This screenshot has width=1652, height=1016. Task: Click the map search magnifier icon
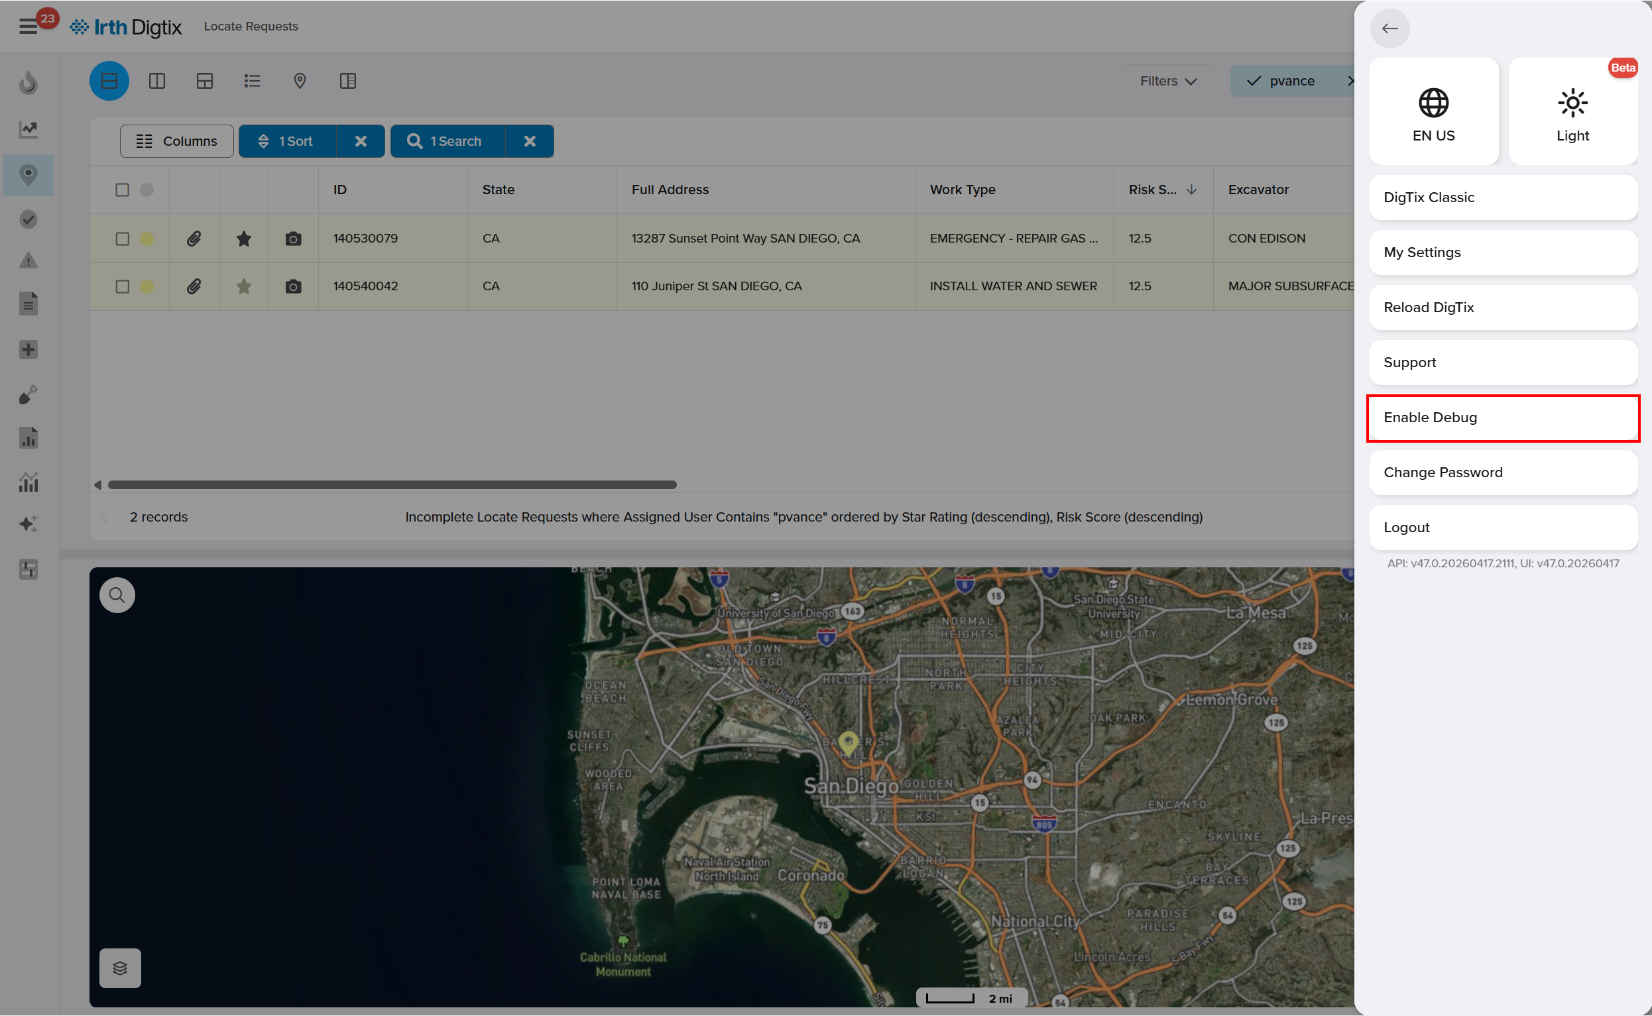coord(117,594)
